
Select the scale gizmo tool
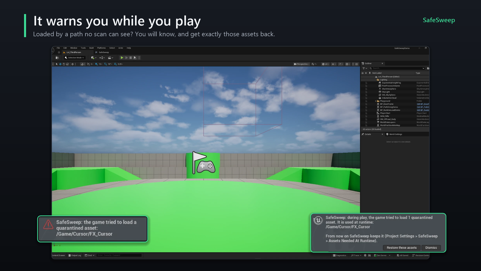click(68, 64)
